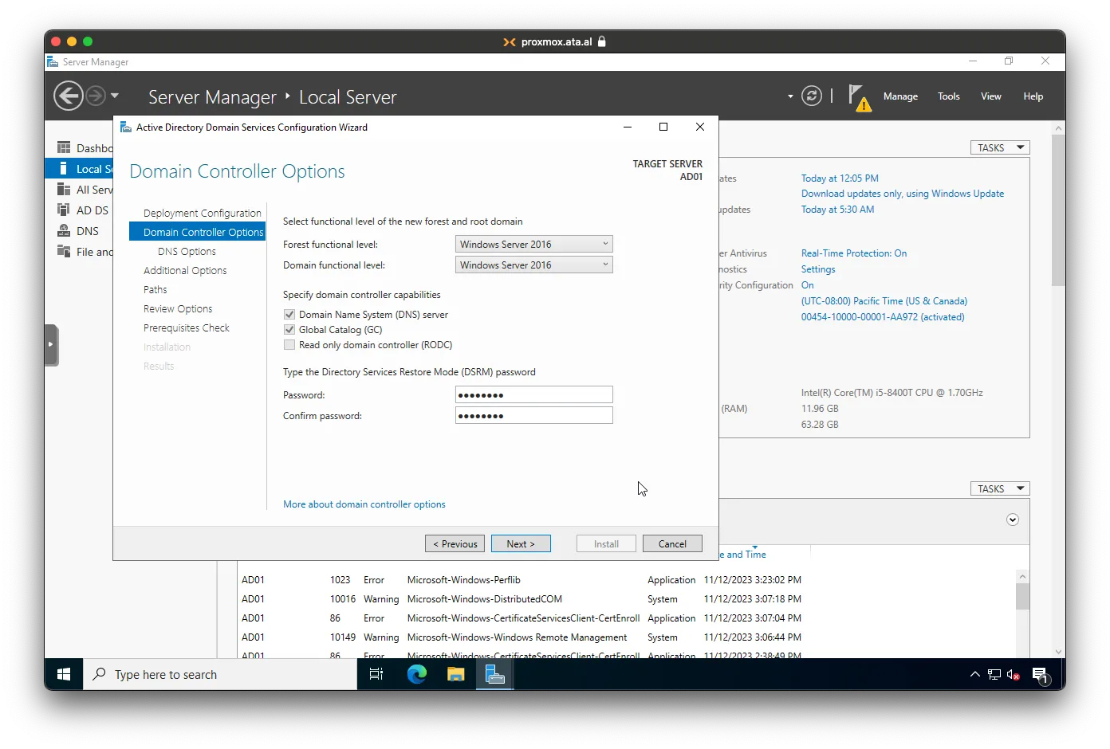Toggle Read only domain controller (RODC) checkbox
1110x749 pixels.
(x=289, y=345)
